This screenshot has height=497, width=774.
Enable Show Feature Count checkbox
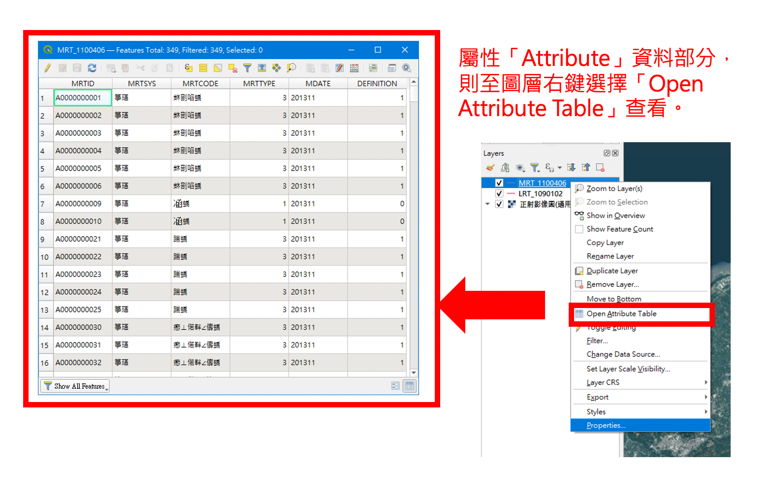point(579,229)
